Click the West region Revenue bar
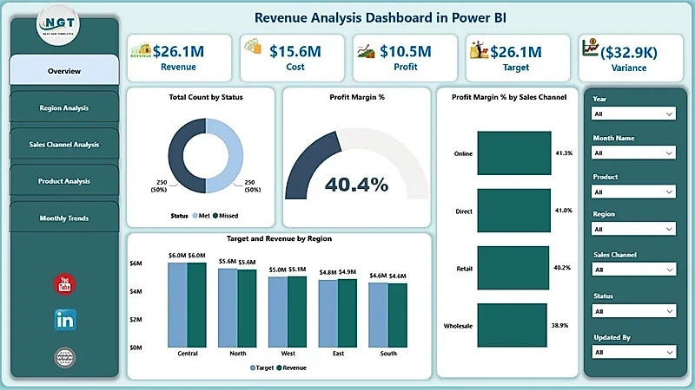 pyautogui.click(x=297, y=312)
